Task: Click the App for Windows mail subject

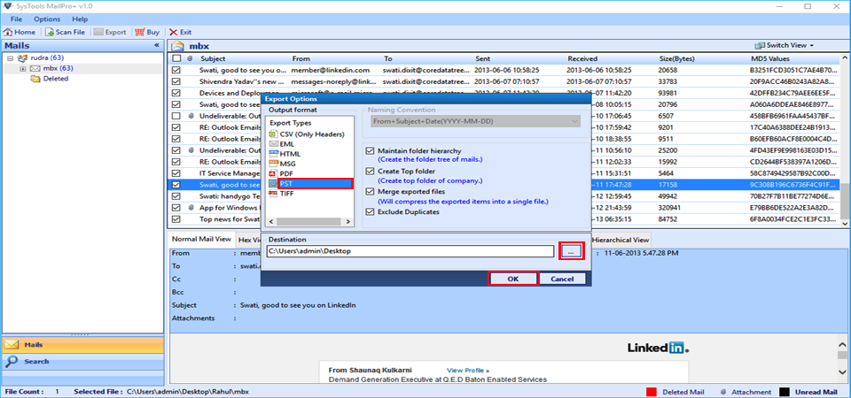Action: click(x=230, y=208)
